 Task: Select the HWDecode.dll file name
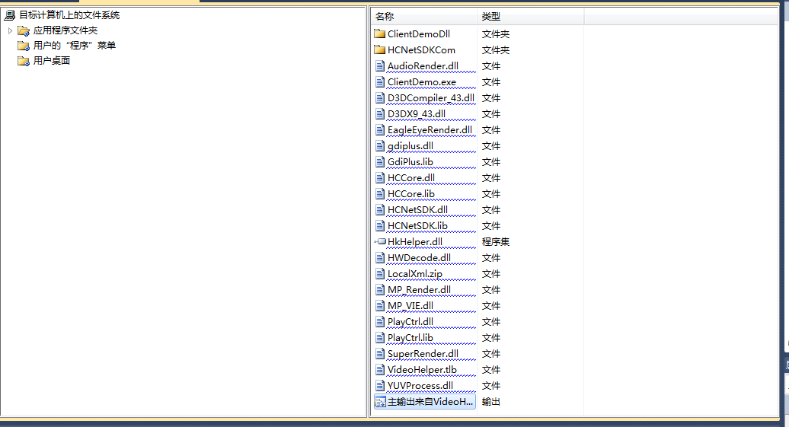pyautogui.click(x=419, y=258)
